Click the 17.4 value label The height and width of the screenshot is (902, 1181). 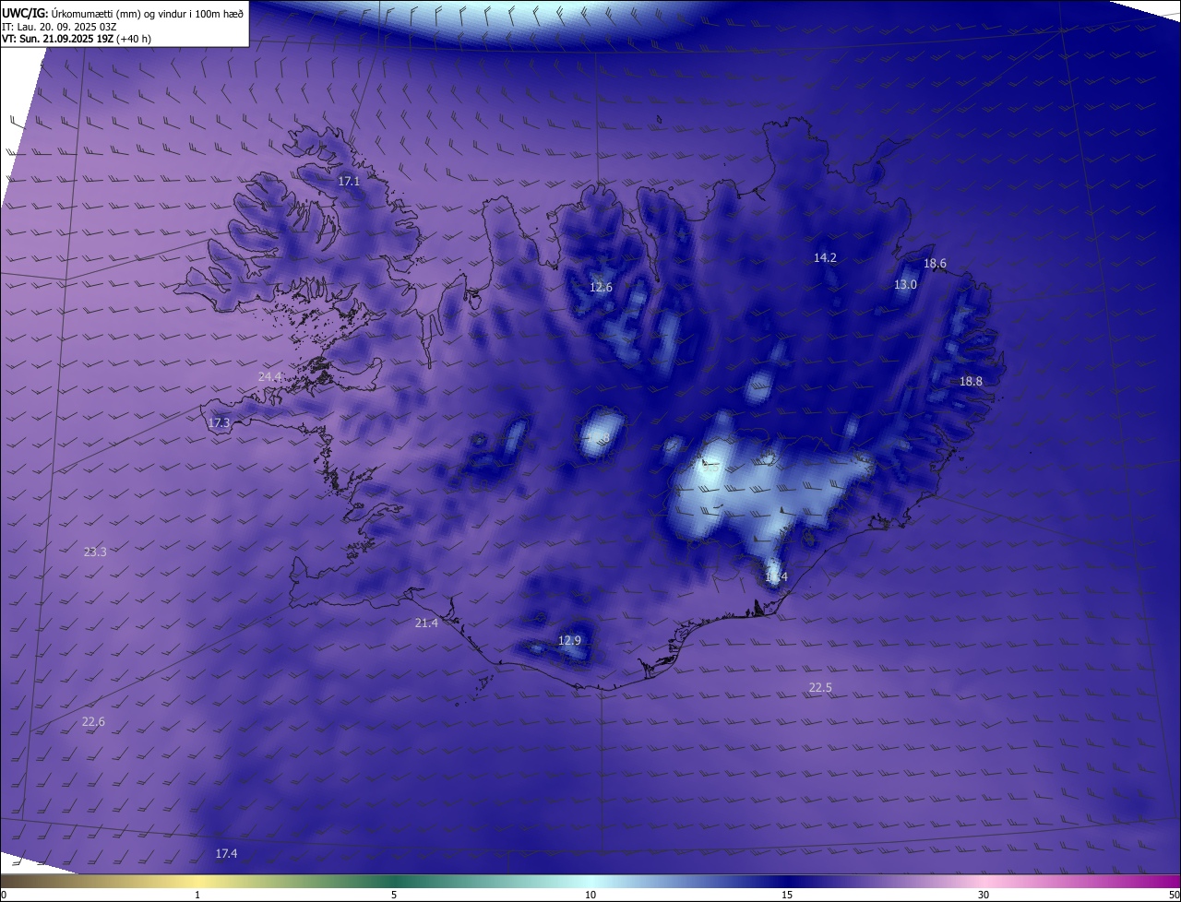point(226,854)
